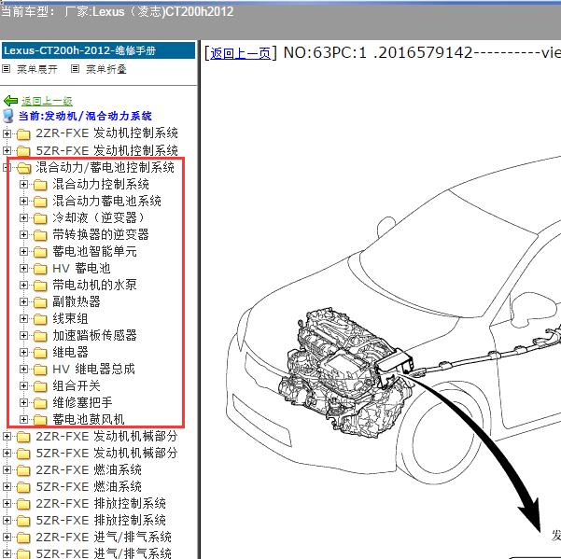Screen dimensions: 561x559
Task: Select HV 继电器总成 tree item
Action: (x=93, y=370)
